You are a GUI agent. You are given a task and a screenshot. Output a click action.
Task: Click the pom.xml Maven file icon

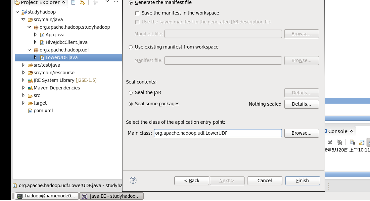30,111
